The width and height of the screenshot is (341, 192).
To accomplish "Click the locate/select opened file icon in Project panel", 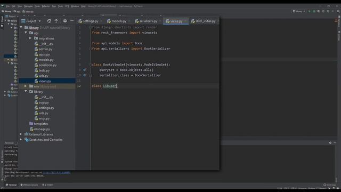I will click(50, 21).
